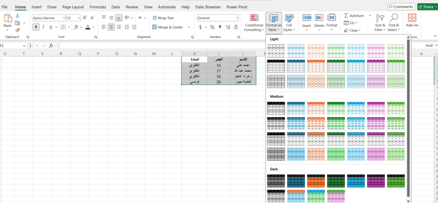
Task: Click the Cut scissors icon
Action: pyautogui.click(x=18, y=16)
